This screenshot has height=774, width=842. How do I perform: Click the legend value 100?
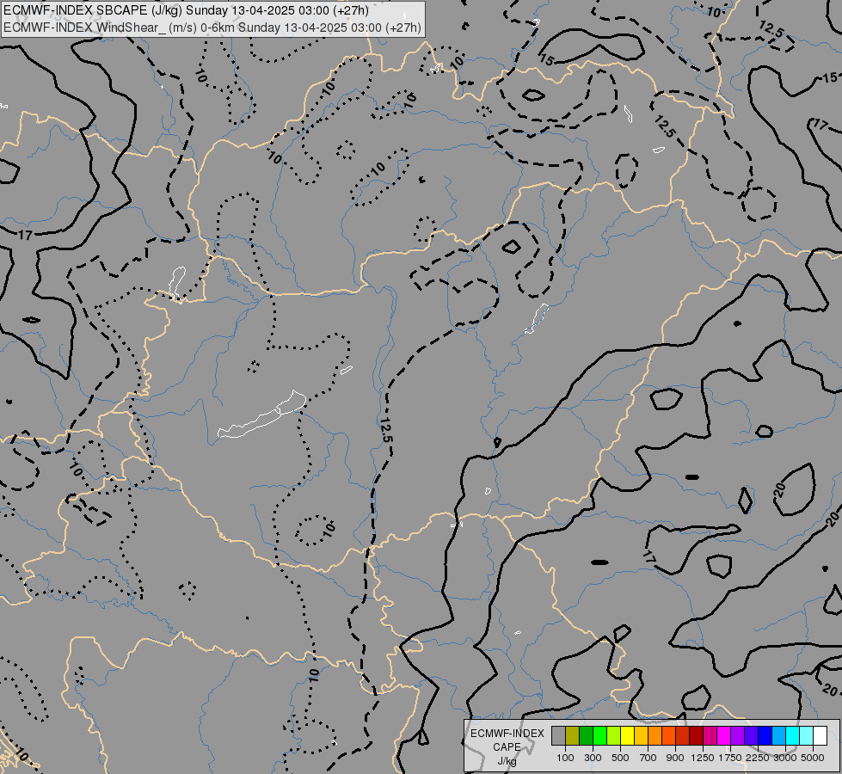[565, 758]
